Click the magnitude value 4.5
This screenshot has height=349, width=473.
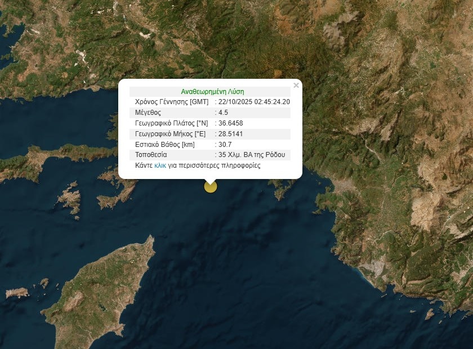[x=224, y=113]
